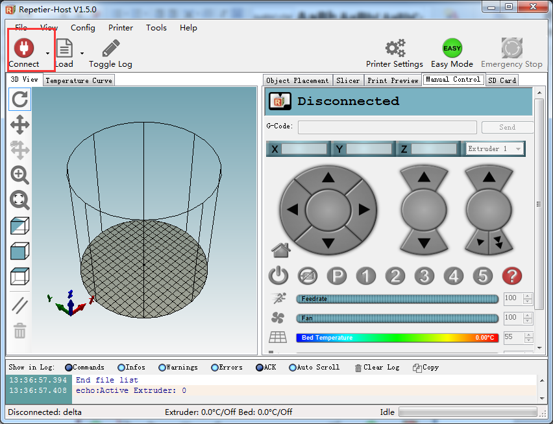Open Printer Settings gears icon
Screen dimensions: 553x424
coord(395,48)
